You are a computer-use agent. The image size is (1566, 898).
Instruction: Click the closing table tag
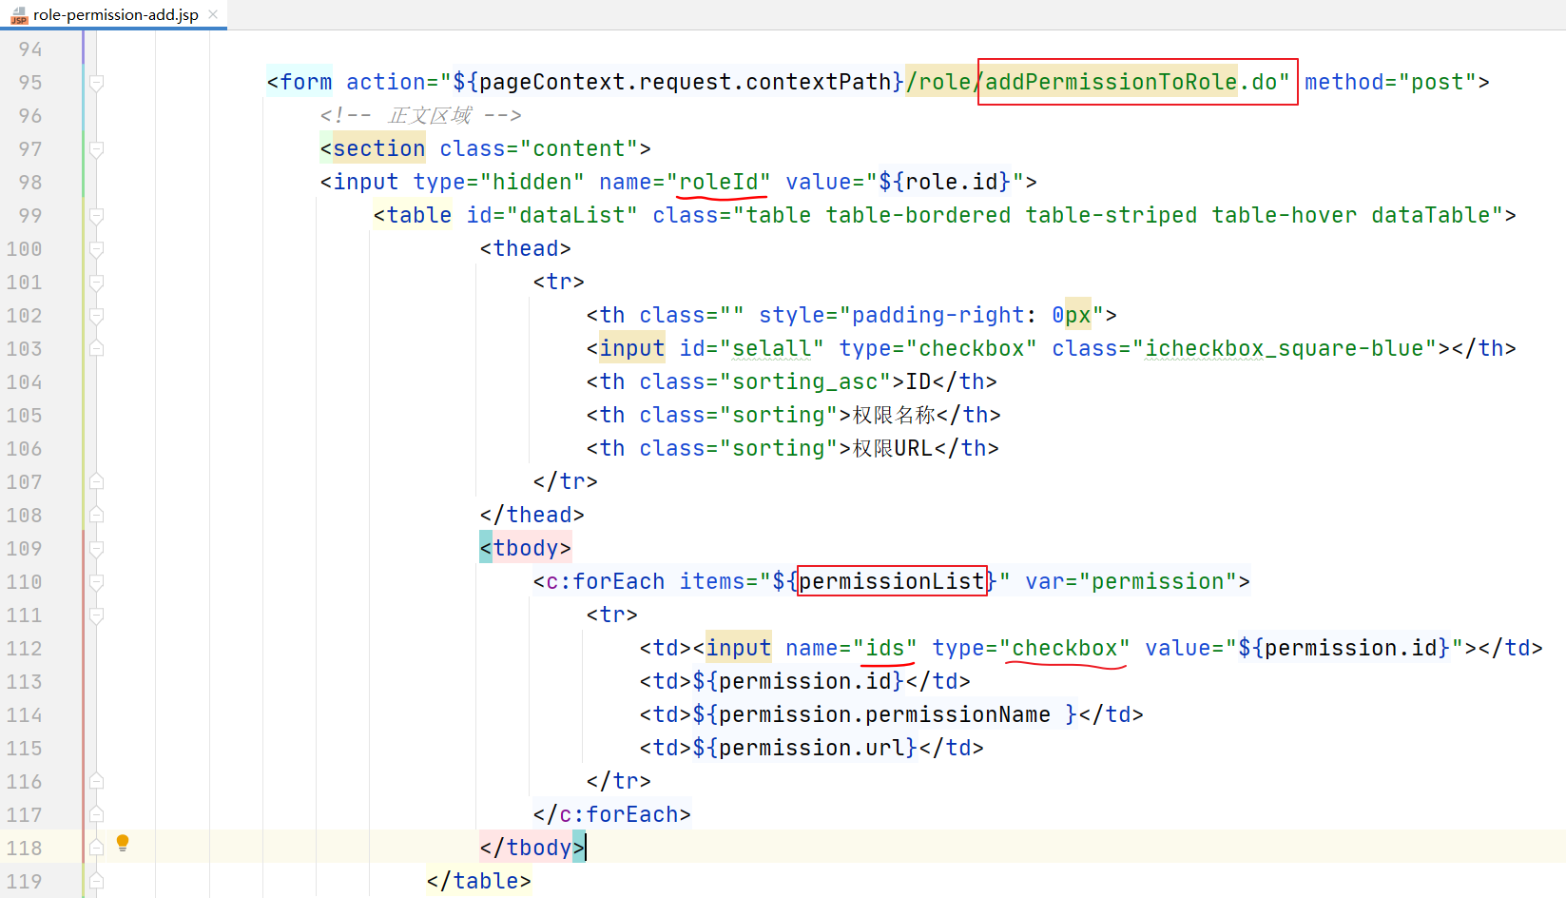pos(479,882)
